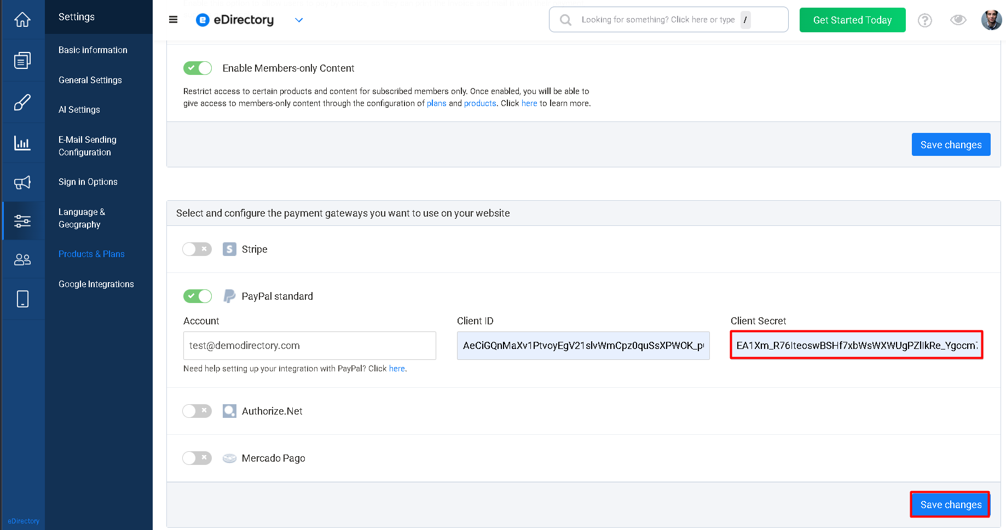Click the 'Client ID' field label
The height and width of the screenshot is (530, 1006).
475,321
